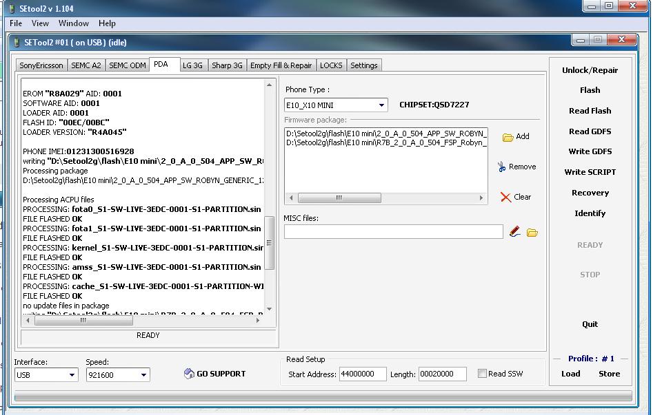Switch to the Sharp 3G tab
Viewport: 662px width, 415px height.
pos(227,65)
